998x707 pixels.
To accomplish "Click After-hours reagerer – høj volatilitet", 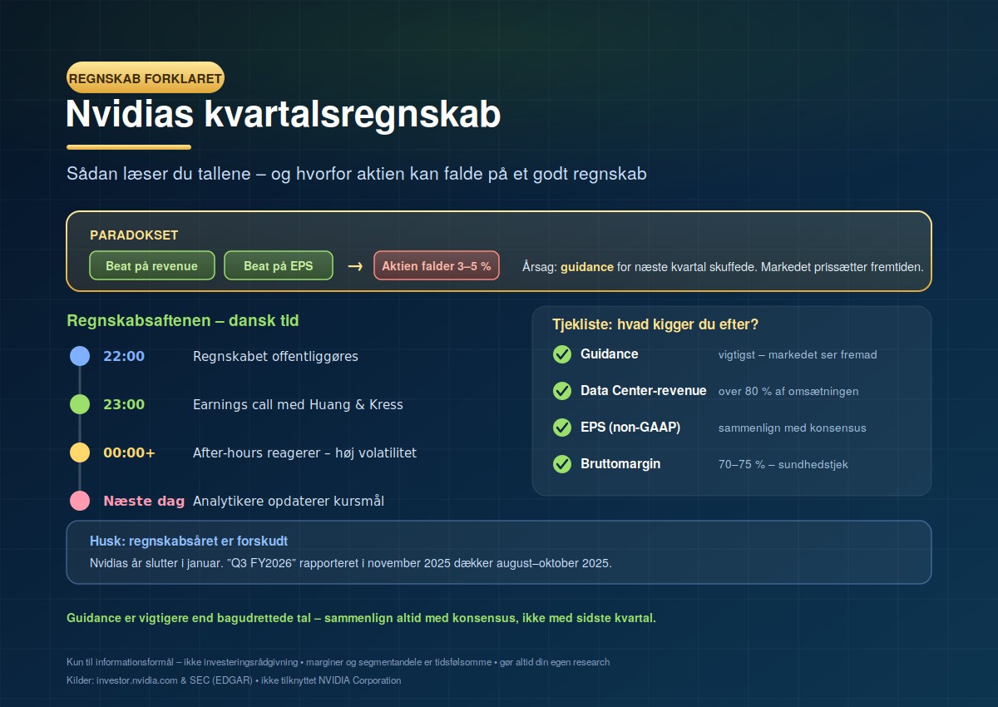I will [x=304, y=452].
